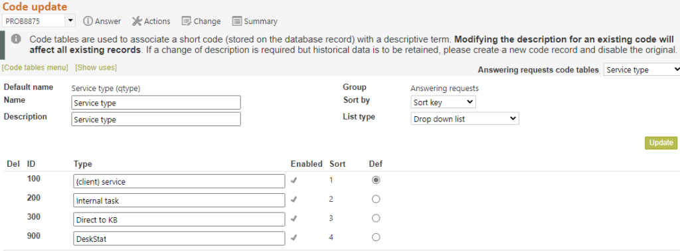Select Direct to KB default radio button
The image size is (680, 251).
(376, 218)
